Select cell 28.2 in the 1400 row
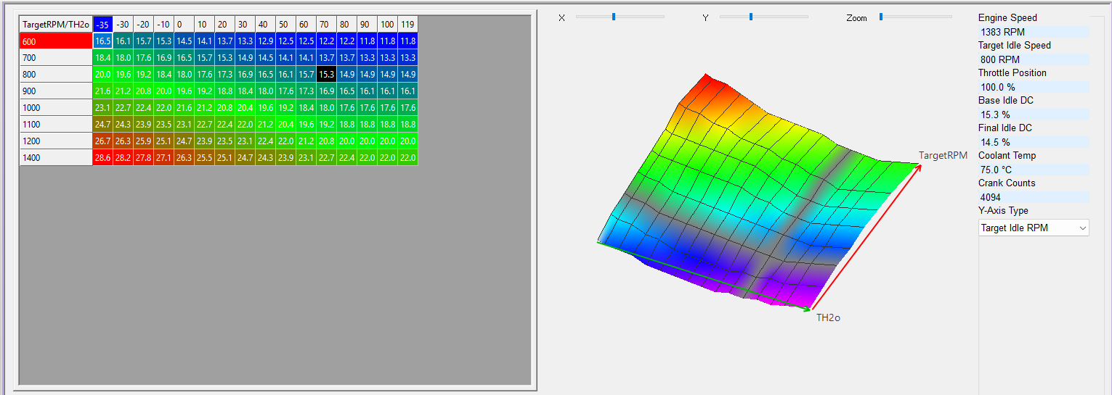The height and width of the screenshot is (395, 1112). [x=123, y=157]
